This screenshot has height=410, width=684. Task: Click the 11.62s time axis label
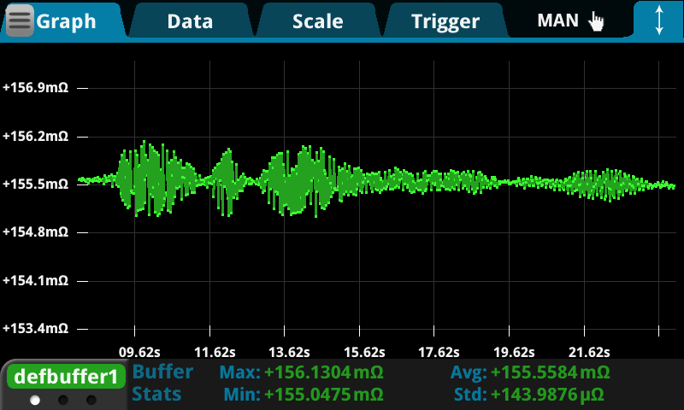point(215,352)
